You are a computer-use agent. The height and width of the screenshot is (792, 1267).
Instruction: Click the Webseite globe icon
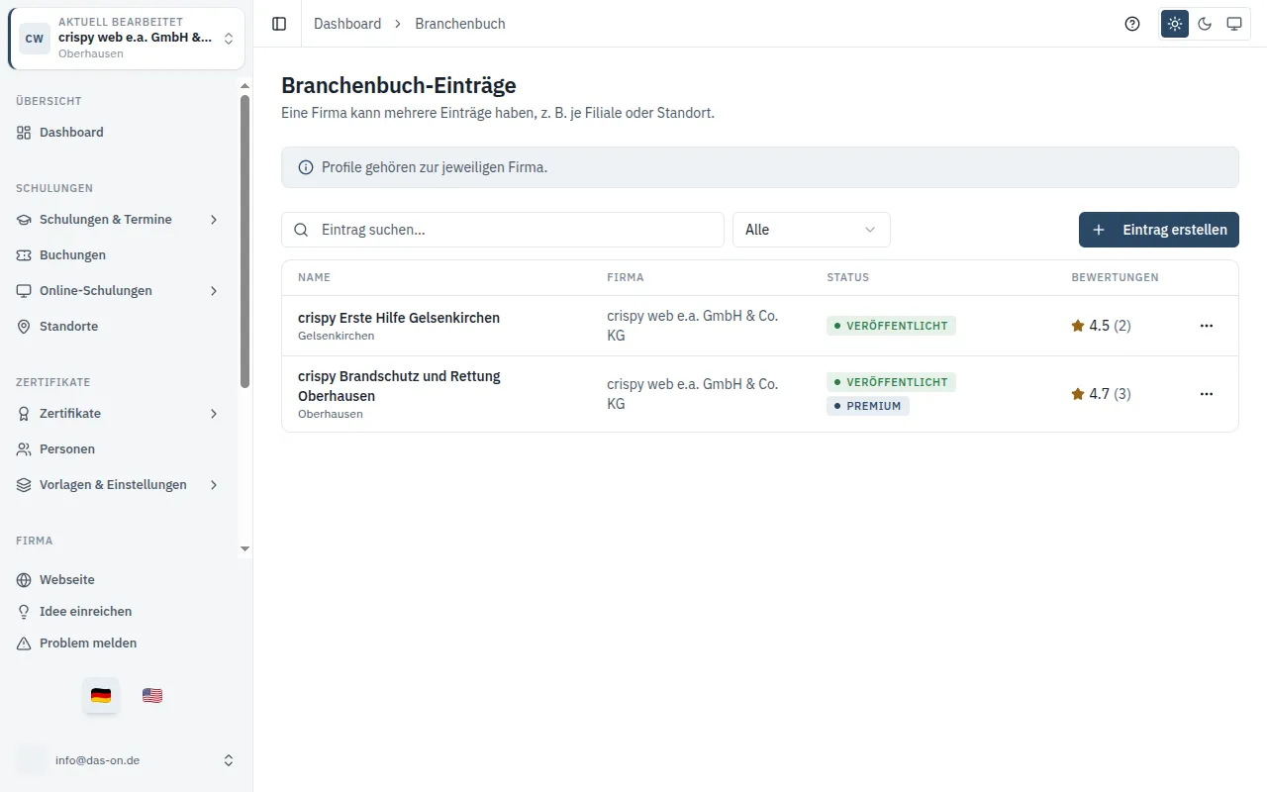pyautogui.click(x=24, y=580)
